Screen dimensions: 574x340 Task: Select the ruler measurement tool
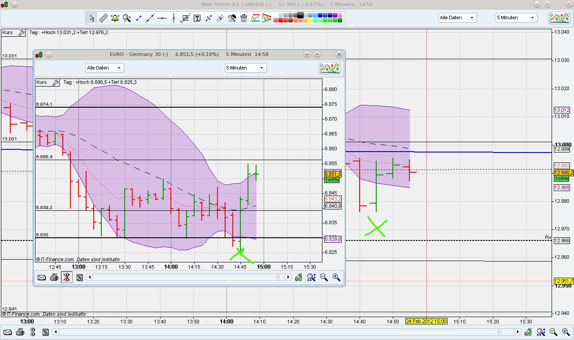point(103,18)
